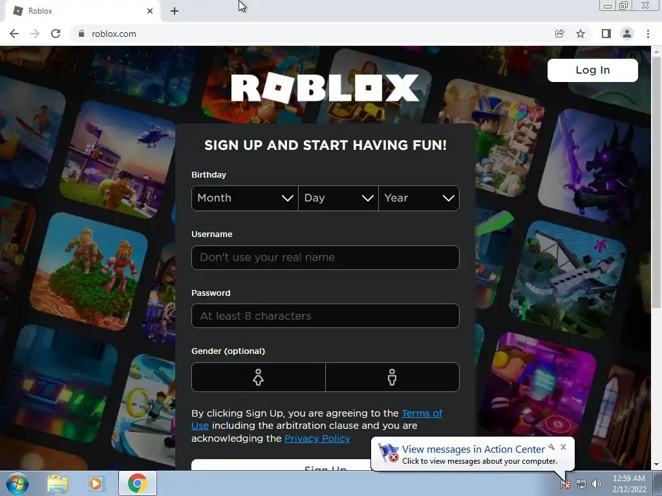Open the Chrome profile avatar menu
This screenshot has height=496, width=662.
click(x=627, y=34)
